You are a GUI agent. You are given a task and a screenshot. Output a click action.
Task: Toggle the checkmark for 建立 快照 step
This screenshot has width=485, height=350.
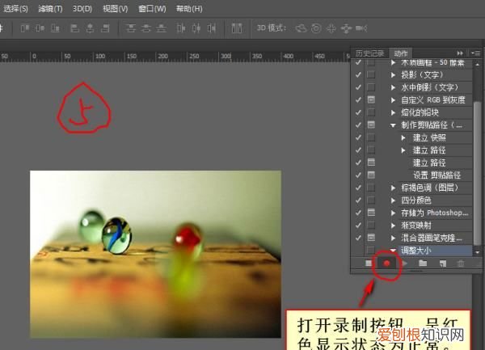coord(358,137)
